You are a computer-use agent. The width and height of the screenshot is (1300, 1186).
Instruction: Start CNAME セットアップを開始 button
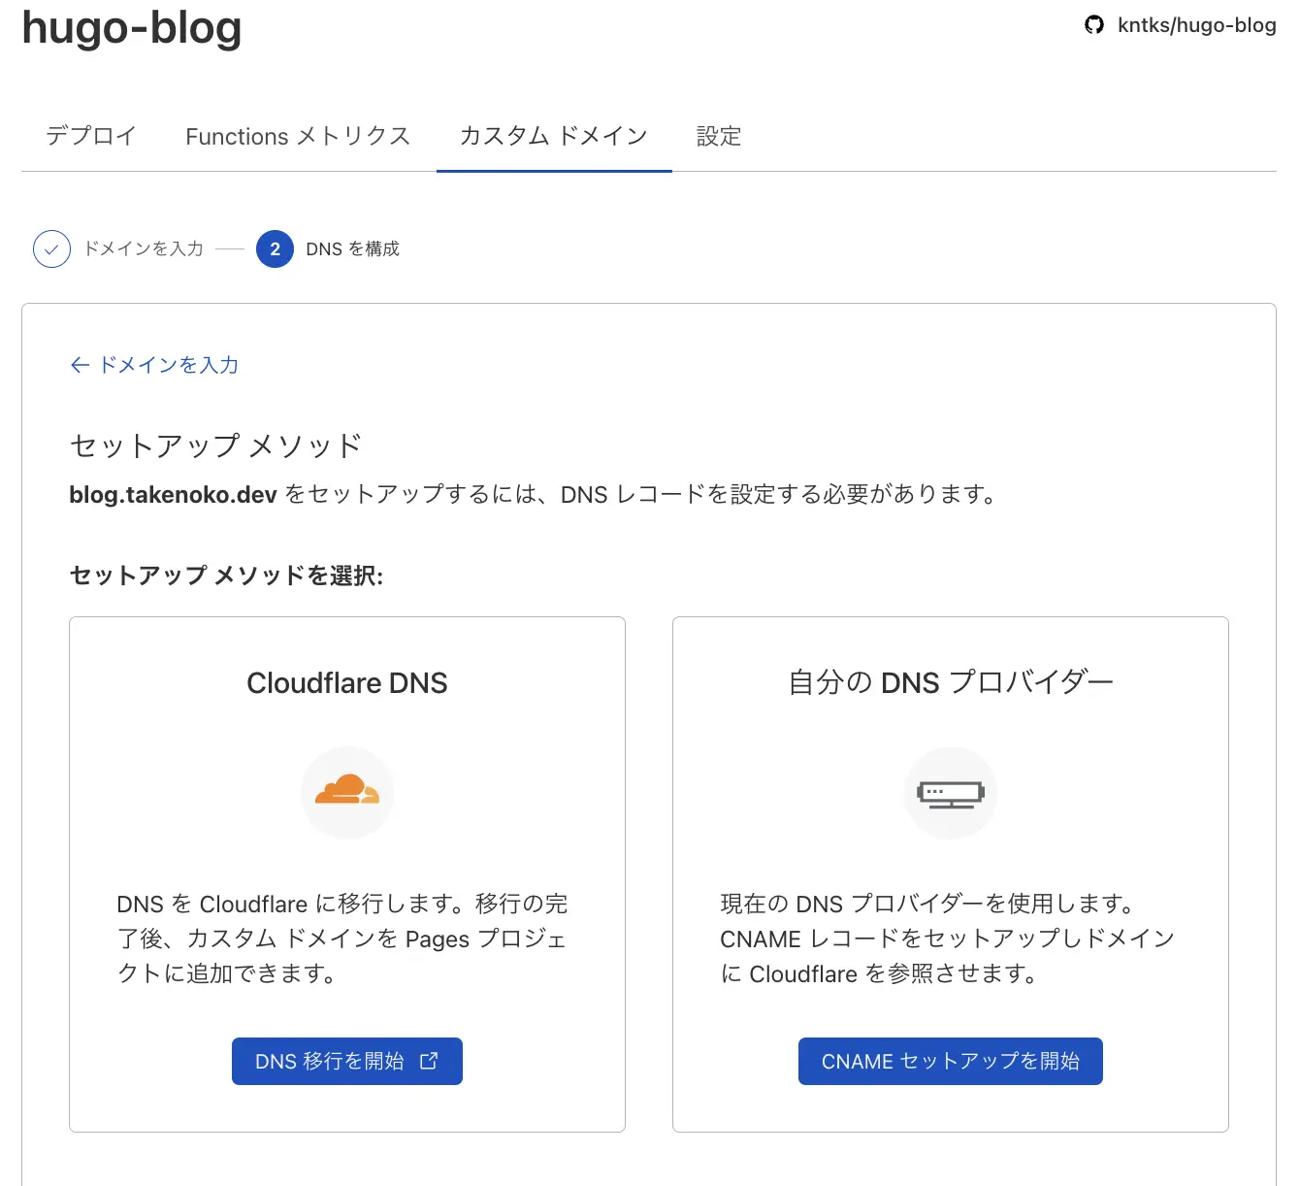950,1061
